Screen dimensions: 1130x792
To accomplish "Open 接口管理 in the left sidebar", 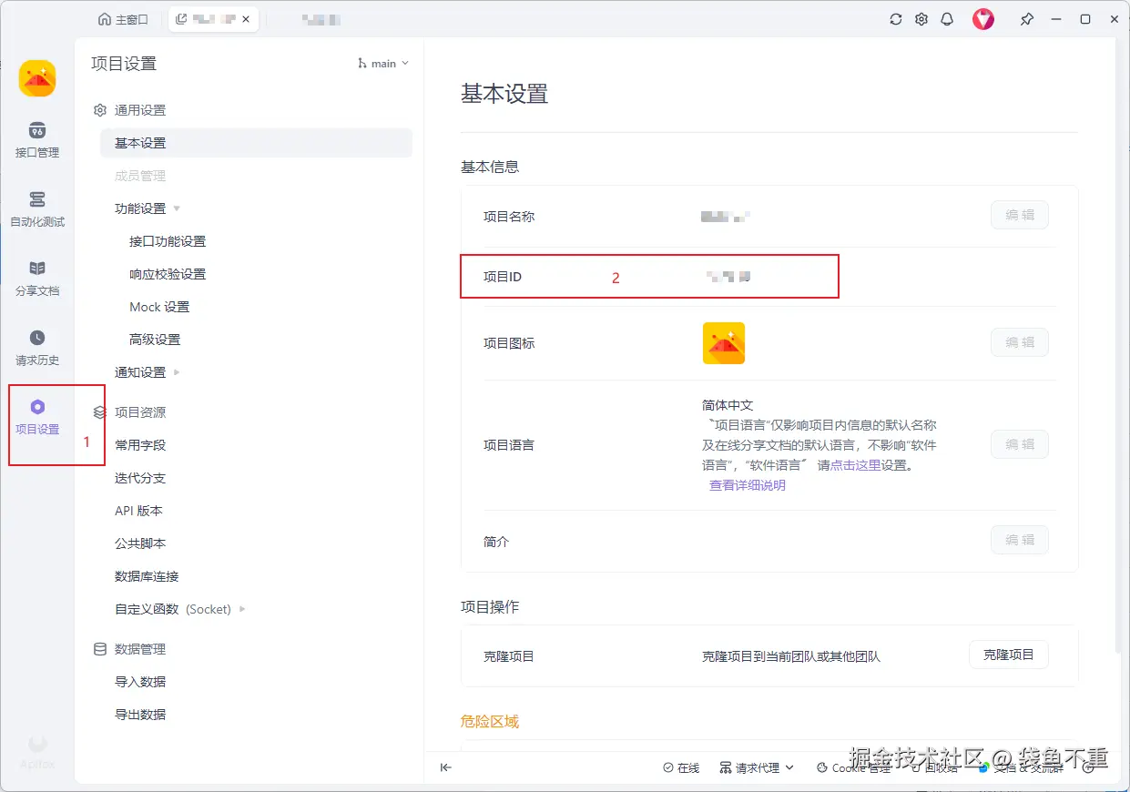I will 37,140.
